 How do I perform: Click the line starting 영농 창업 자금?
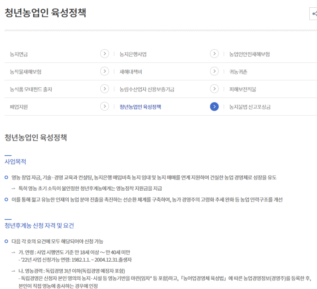[144, 177]
